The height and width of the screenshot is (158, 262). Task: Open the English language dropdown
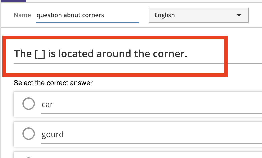(x=199, y=15)
